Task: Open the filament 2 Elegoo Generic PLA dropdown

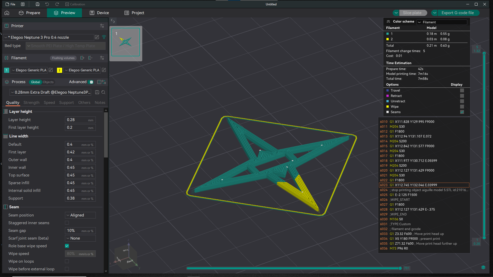Action: coord(82,70)
